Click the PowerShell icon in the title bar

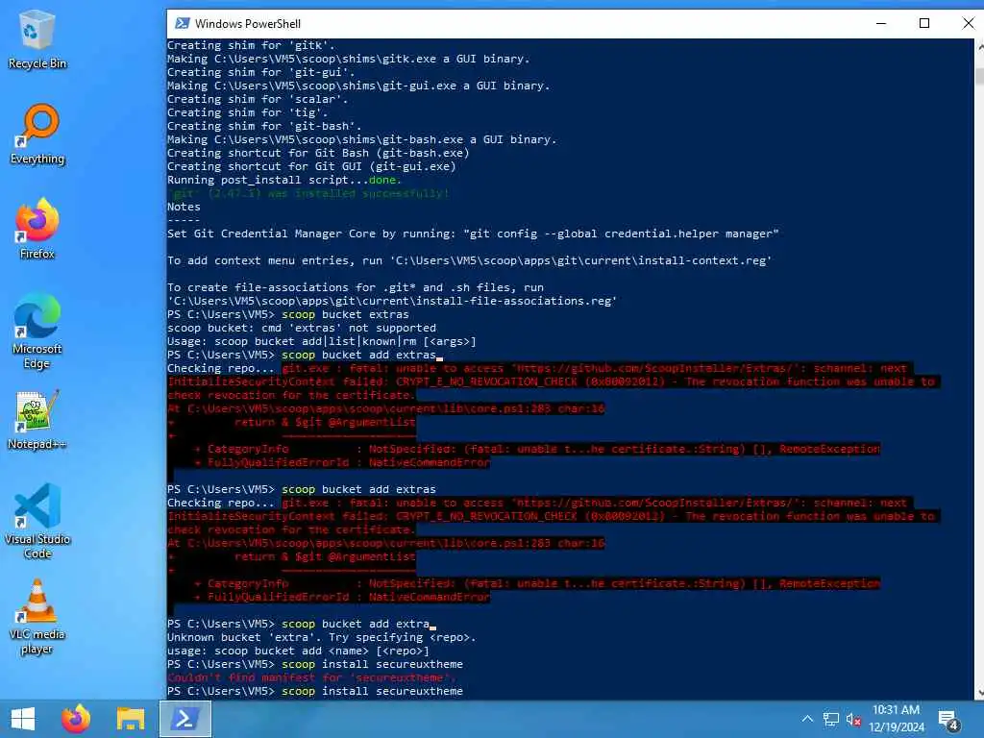click(183, 23)
